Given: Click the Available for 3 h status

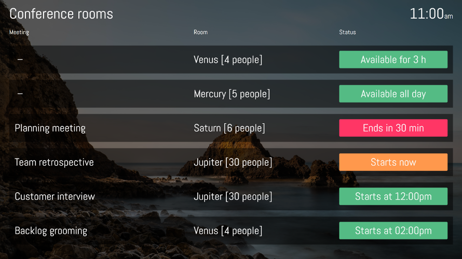Looking at the screenshot, I should pos(393,60).
